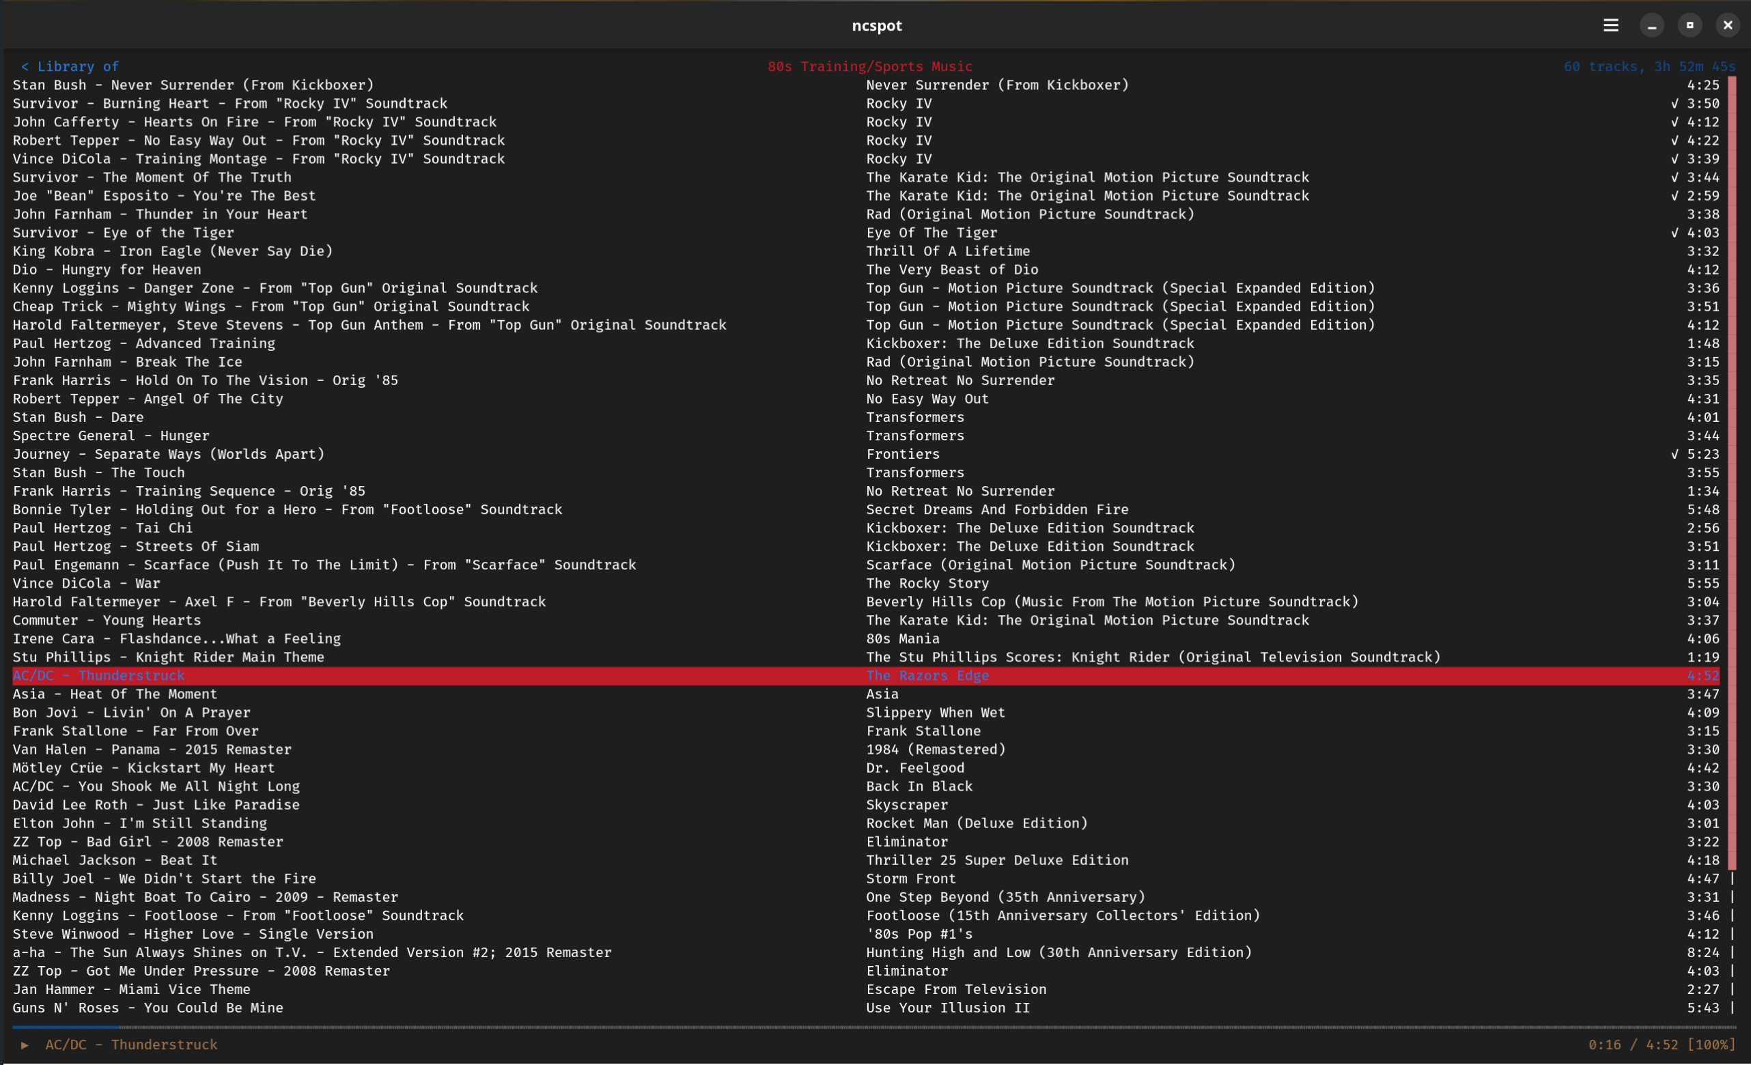Select 'John Farnham - Thunder in Your Heart'
Image resolution: width=1751 pixels, height=1065 pixels.
click(x=866, y=214)
